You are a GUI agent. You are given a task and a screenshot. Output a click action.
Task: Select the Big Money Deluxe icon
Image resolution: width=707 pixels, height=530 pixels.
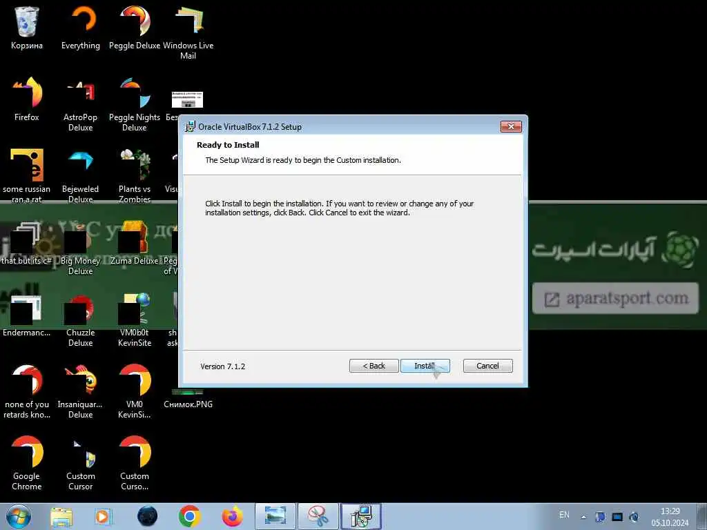coord(81,248)
